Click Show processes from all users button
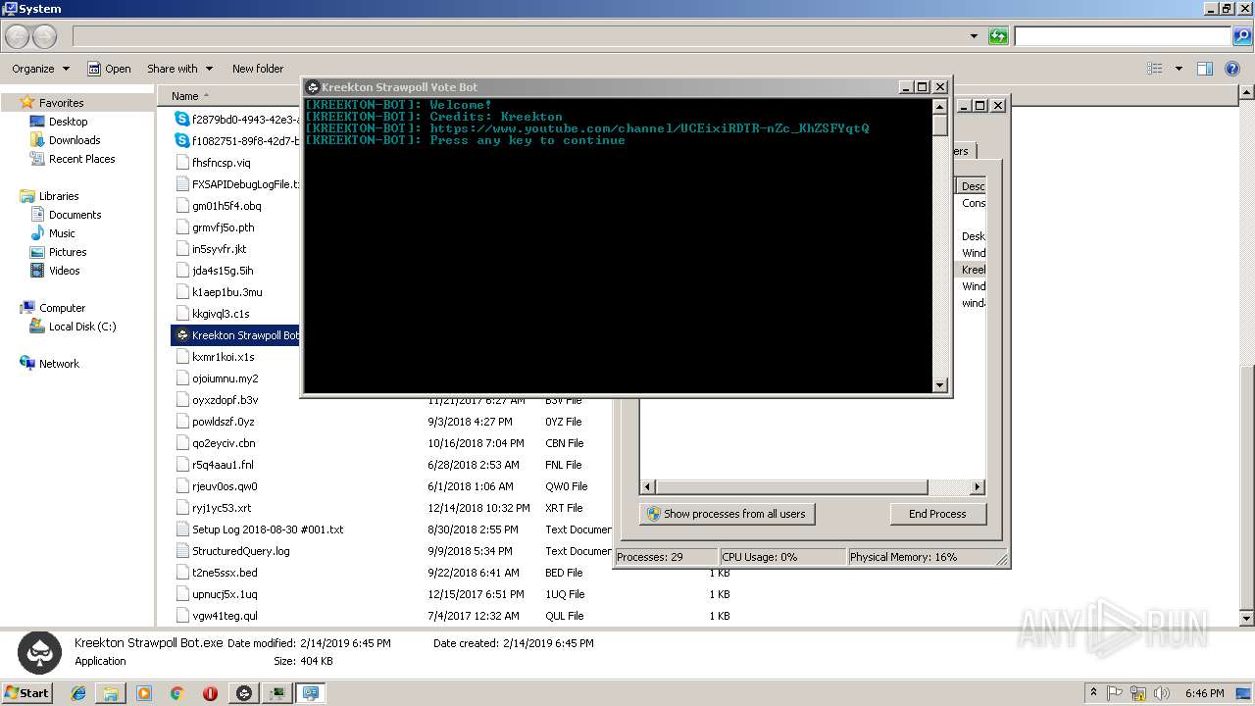This screenshot has height=706, width=1255. click(727, 514)
